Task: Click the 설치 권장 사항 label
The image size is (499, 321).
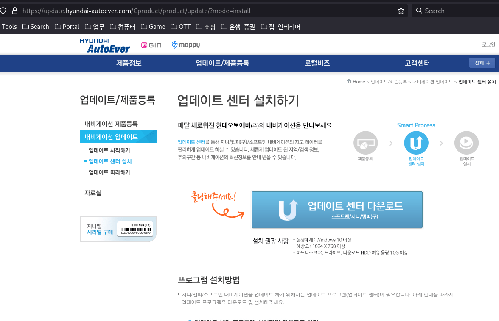Action: click(x=271, y=241)
